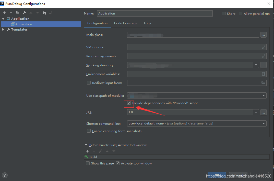Switch to the Code Coverage tab
This screenshot has height=181, width=274.
(x=126, y=23)
